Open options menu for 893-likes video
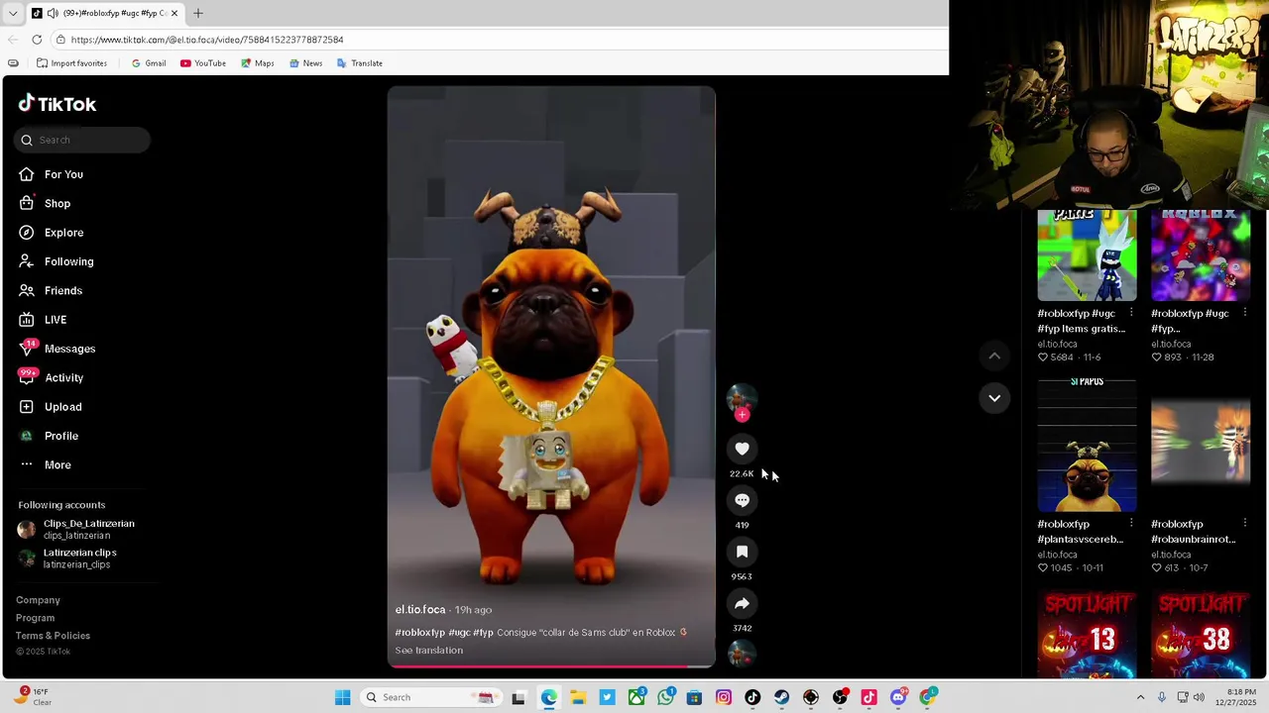Viewport: 1269px width, 713px height. click(1245, 313)
